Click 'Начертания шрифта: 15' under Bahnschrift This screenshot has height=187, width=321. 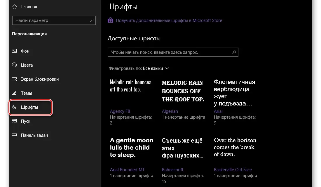[183, 179]
